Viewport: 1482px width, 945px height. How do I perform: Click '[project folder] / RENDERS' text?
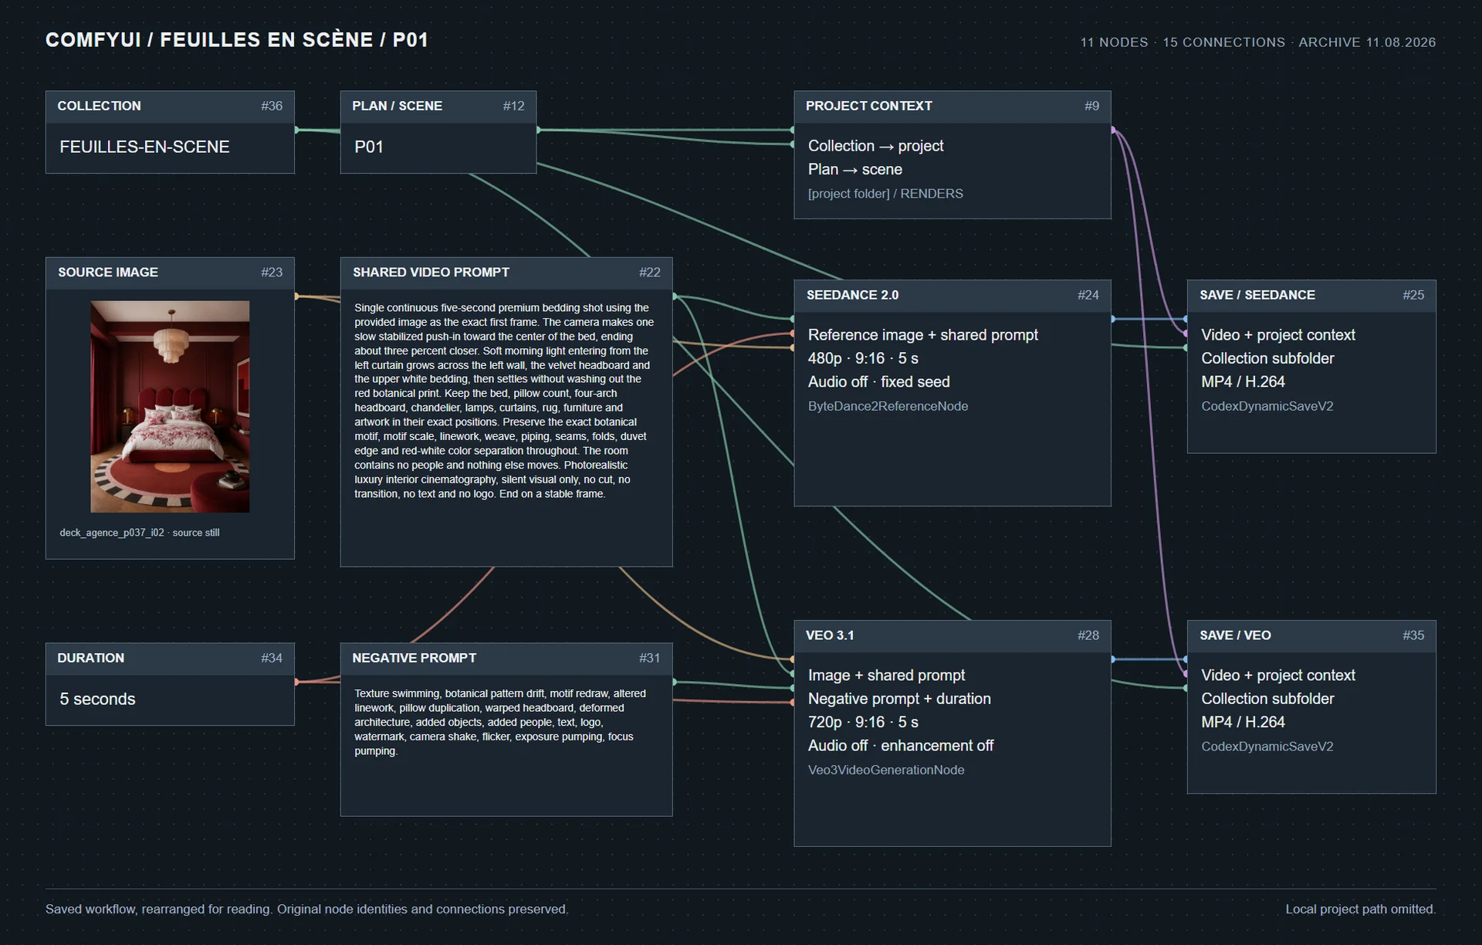tap(885, 194)
